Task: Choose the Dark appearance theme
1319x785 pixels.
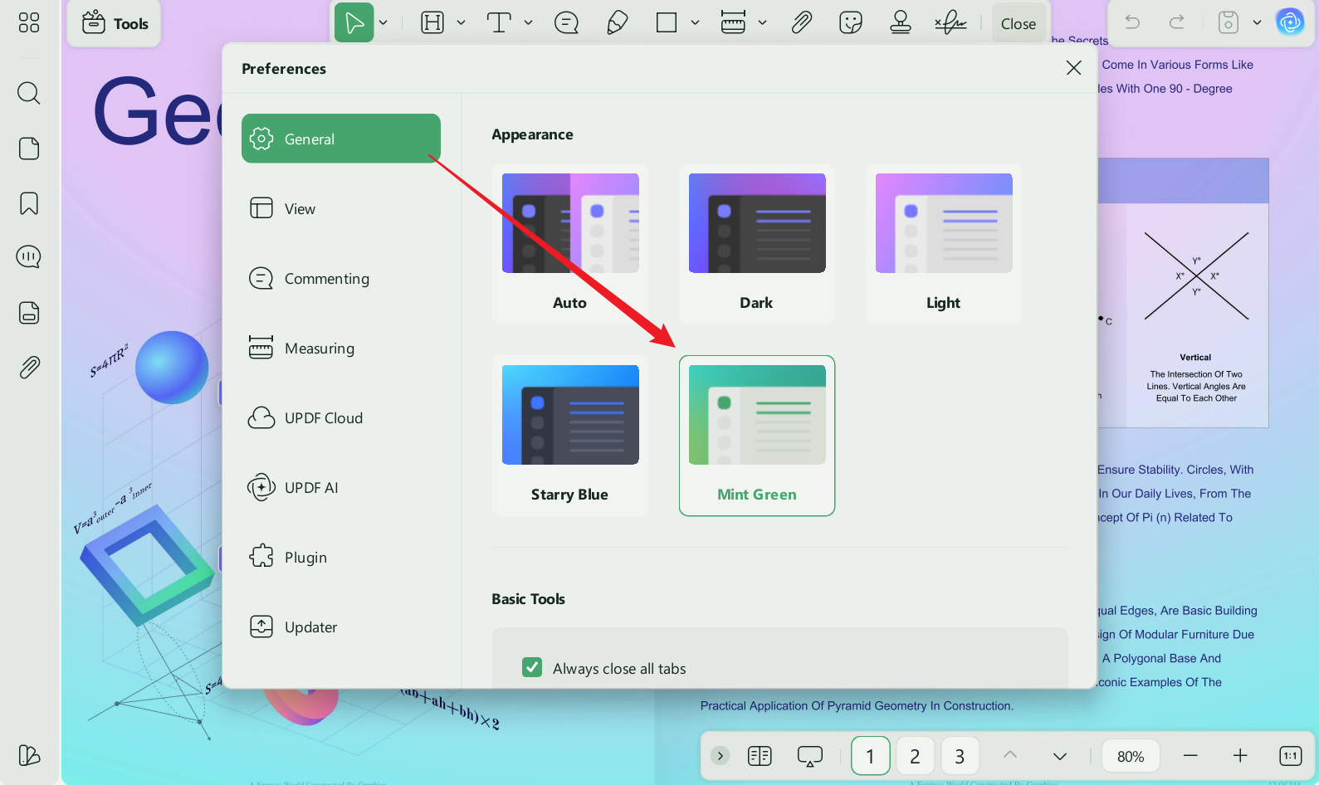Action: pyautogui.click(x=756, y=243)
